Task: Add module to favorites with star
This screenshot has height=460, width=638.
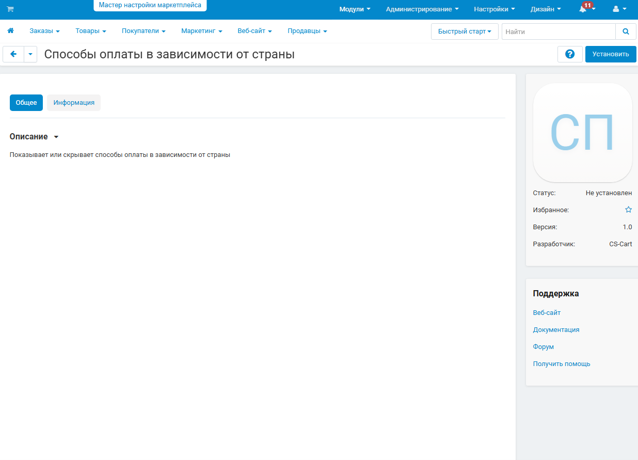Action: pyautogui.click(x=628, y=210)
